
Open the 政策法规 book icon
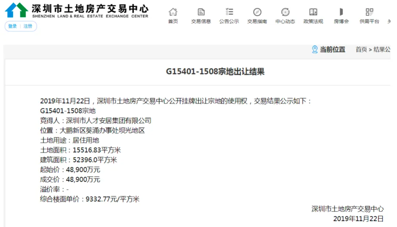pos(313,12)
